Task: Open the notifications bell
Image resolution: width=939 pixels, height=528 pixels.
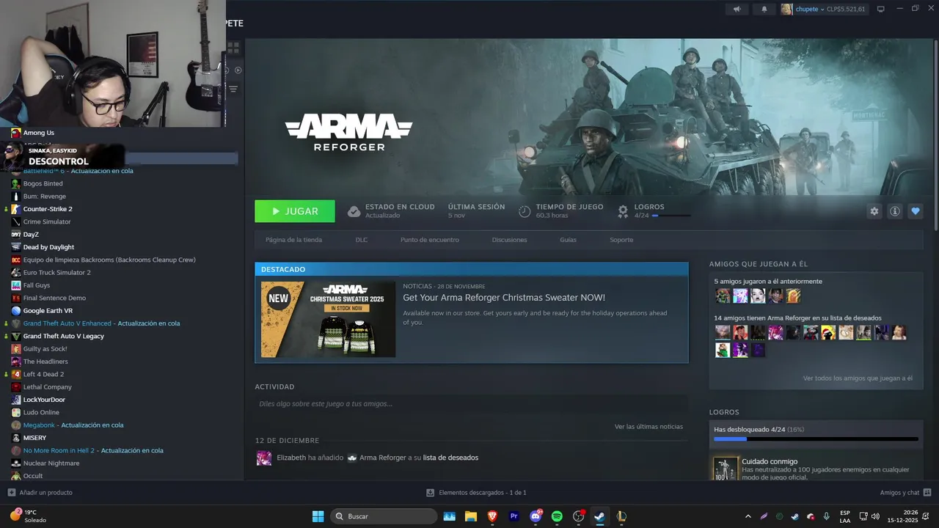Action: coord(764,9)
